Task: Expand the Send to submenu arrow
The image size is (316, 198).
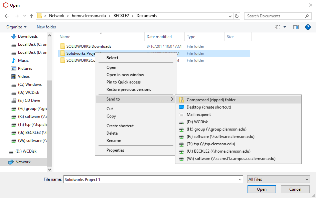Action: point(171,99)
